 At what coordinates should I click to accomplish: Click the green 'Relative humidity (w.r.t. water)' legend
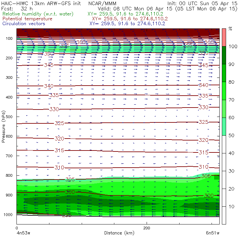(x=38, y=14)
